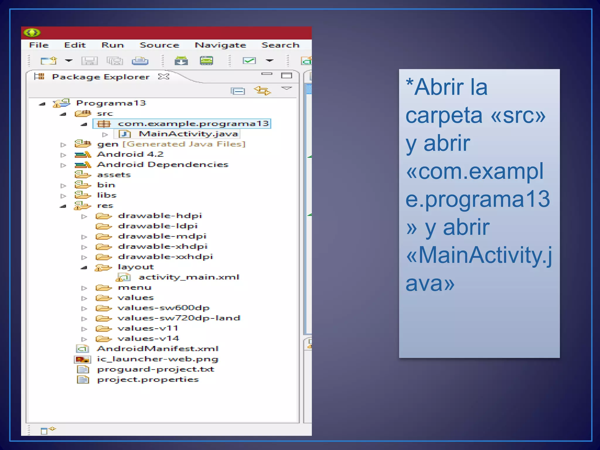Image resolution: width=600 pixels, height=450 pixels.
Task: Collapse the layout folder
Action: click(84, 267)
